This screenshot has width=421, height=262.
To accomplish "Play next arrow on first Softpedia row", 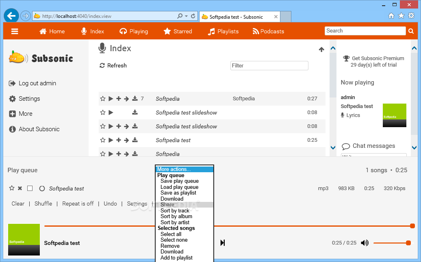I will click(x=126, y=99).
